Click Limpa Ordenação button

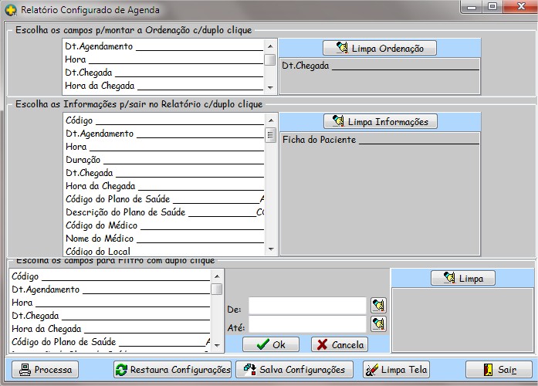click(379, 48)
